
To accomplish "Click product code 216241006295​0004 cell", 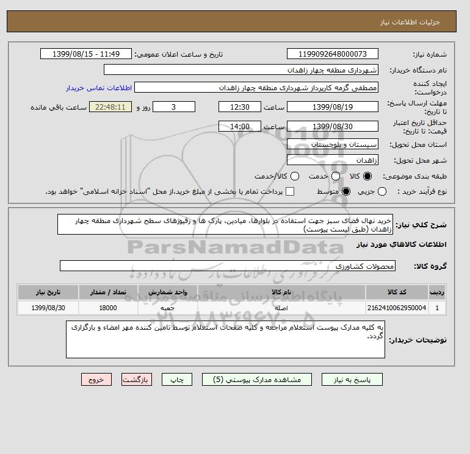I will click(x=397, y=308).
